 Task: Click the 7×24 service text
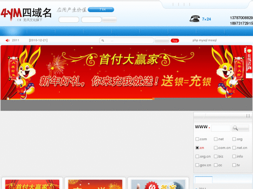click(x=206, y=19)
